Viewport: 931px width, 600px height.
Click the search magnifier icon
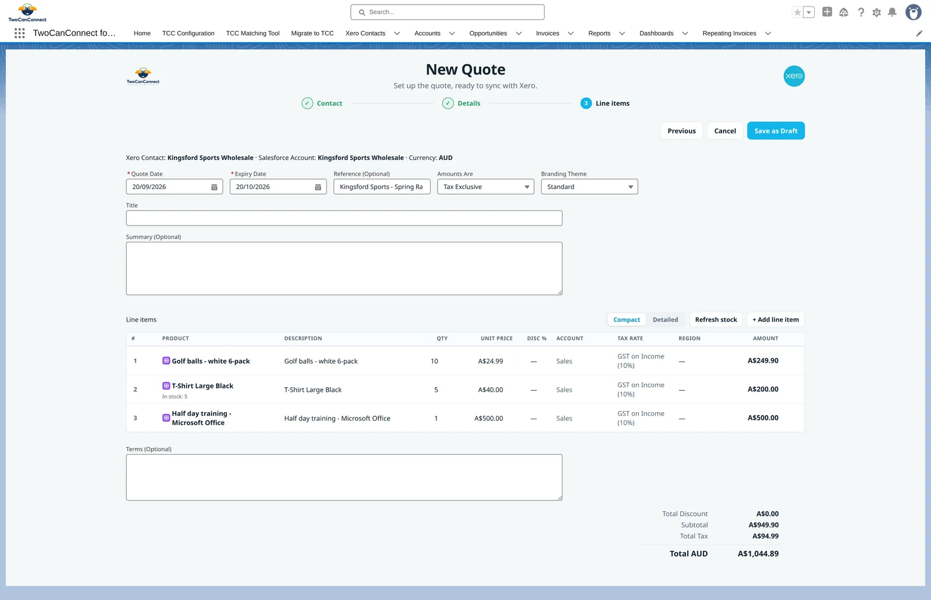tap(362, 12)
